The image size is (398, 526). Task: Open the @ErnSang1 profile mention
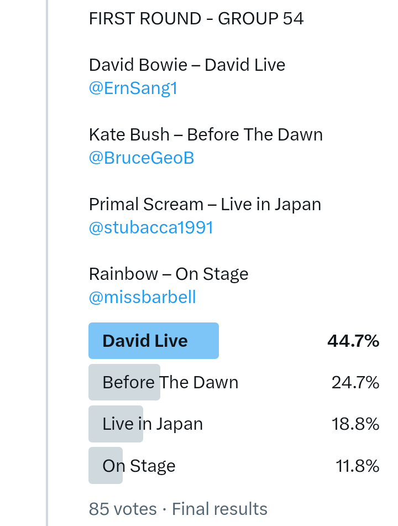pyautogui.click(x=133, y=88)
